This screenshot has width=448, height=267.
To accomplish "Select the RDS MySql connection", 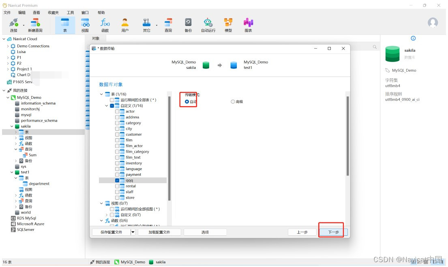I will (26, 218).
